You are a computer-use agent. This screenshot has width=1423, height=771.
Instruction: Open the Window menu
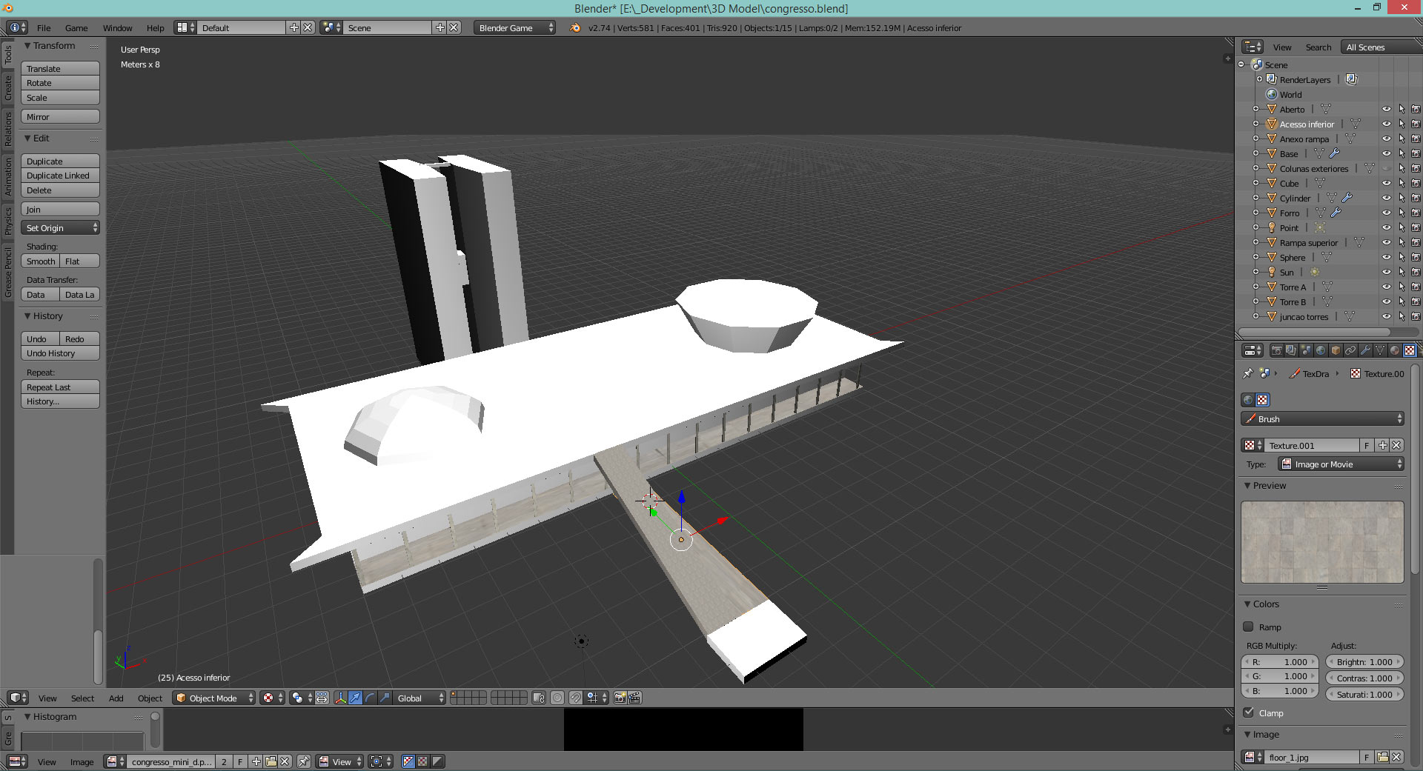117,27
